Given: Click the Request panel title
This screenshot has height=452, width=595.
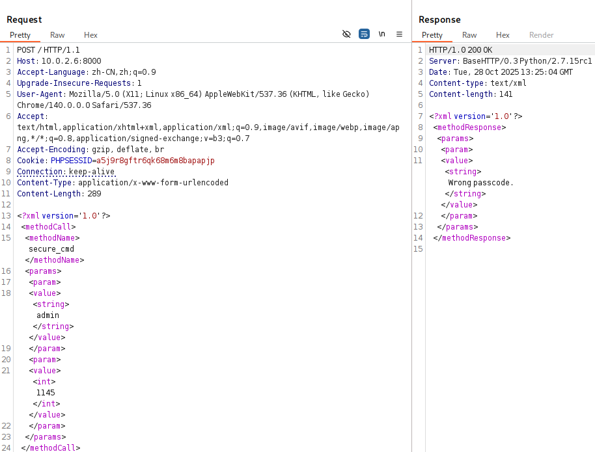Looking at the screenshot, I should [x=24, y=20].
